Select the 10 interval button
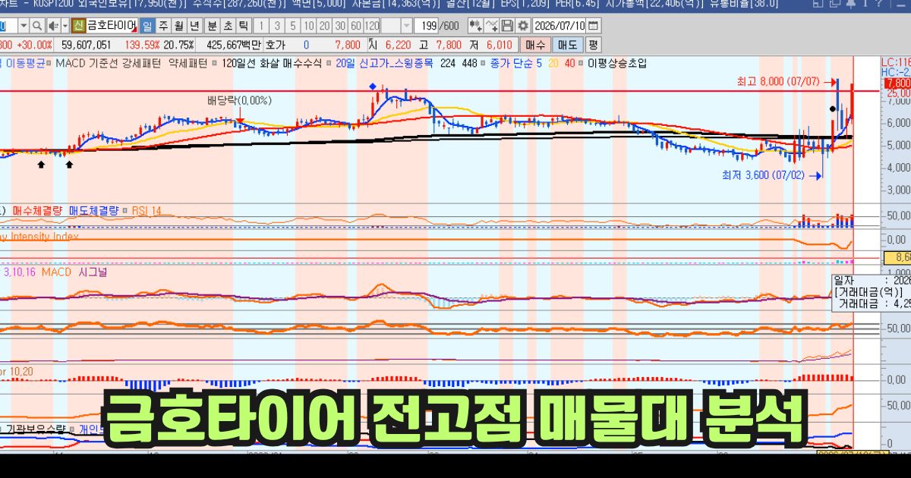 (x=310, y=26)
